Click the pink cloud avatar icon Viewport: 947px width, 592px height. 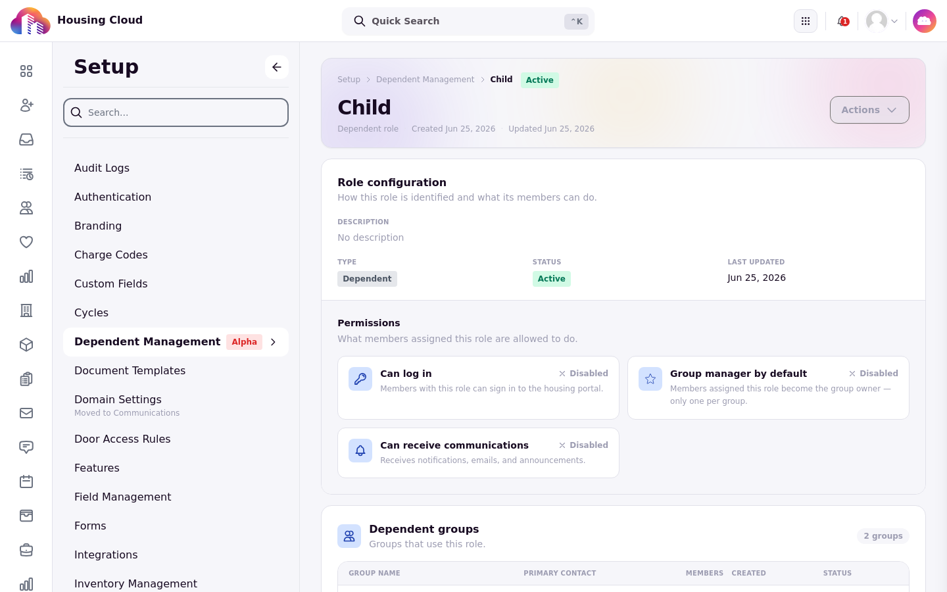925,21
